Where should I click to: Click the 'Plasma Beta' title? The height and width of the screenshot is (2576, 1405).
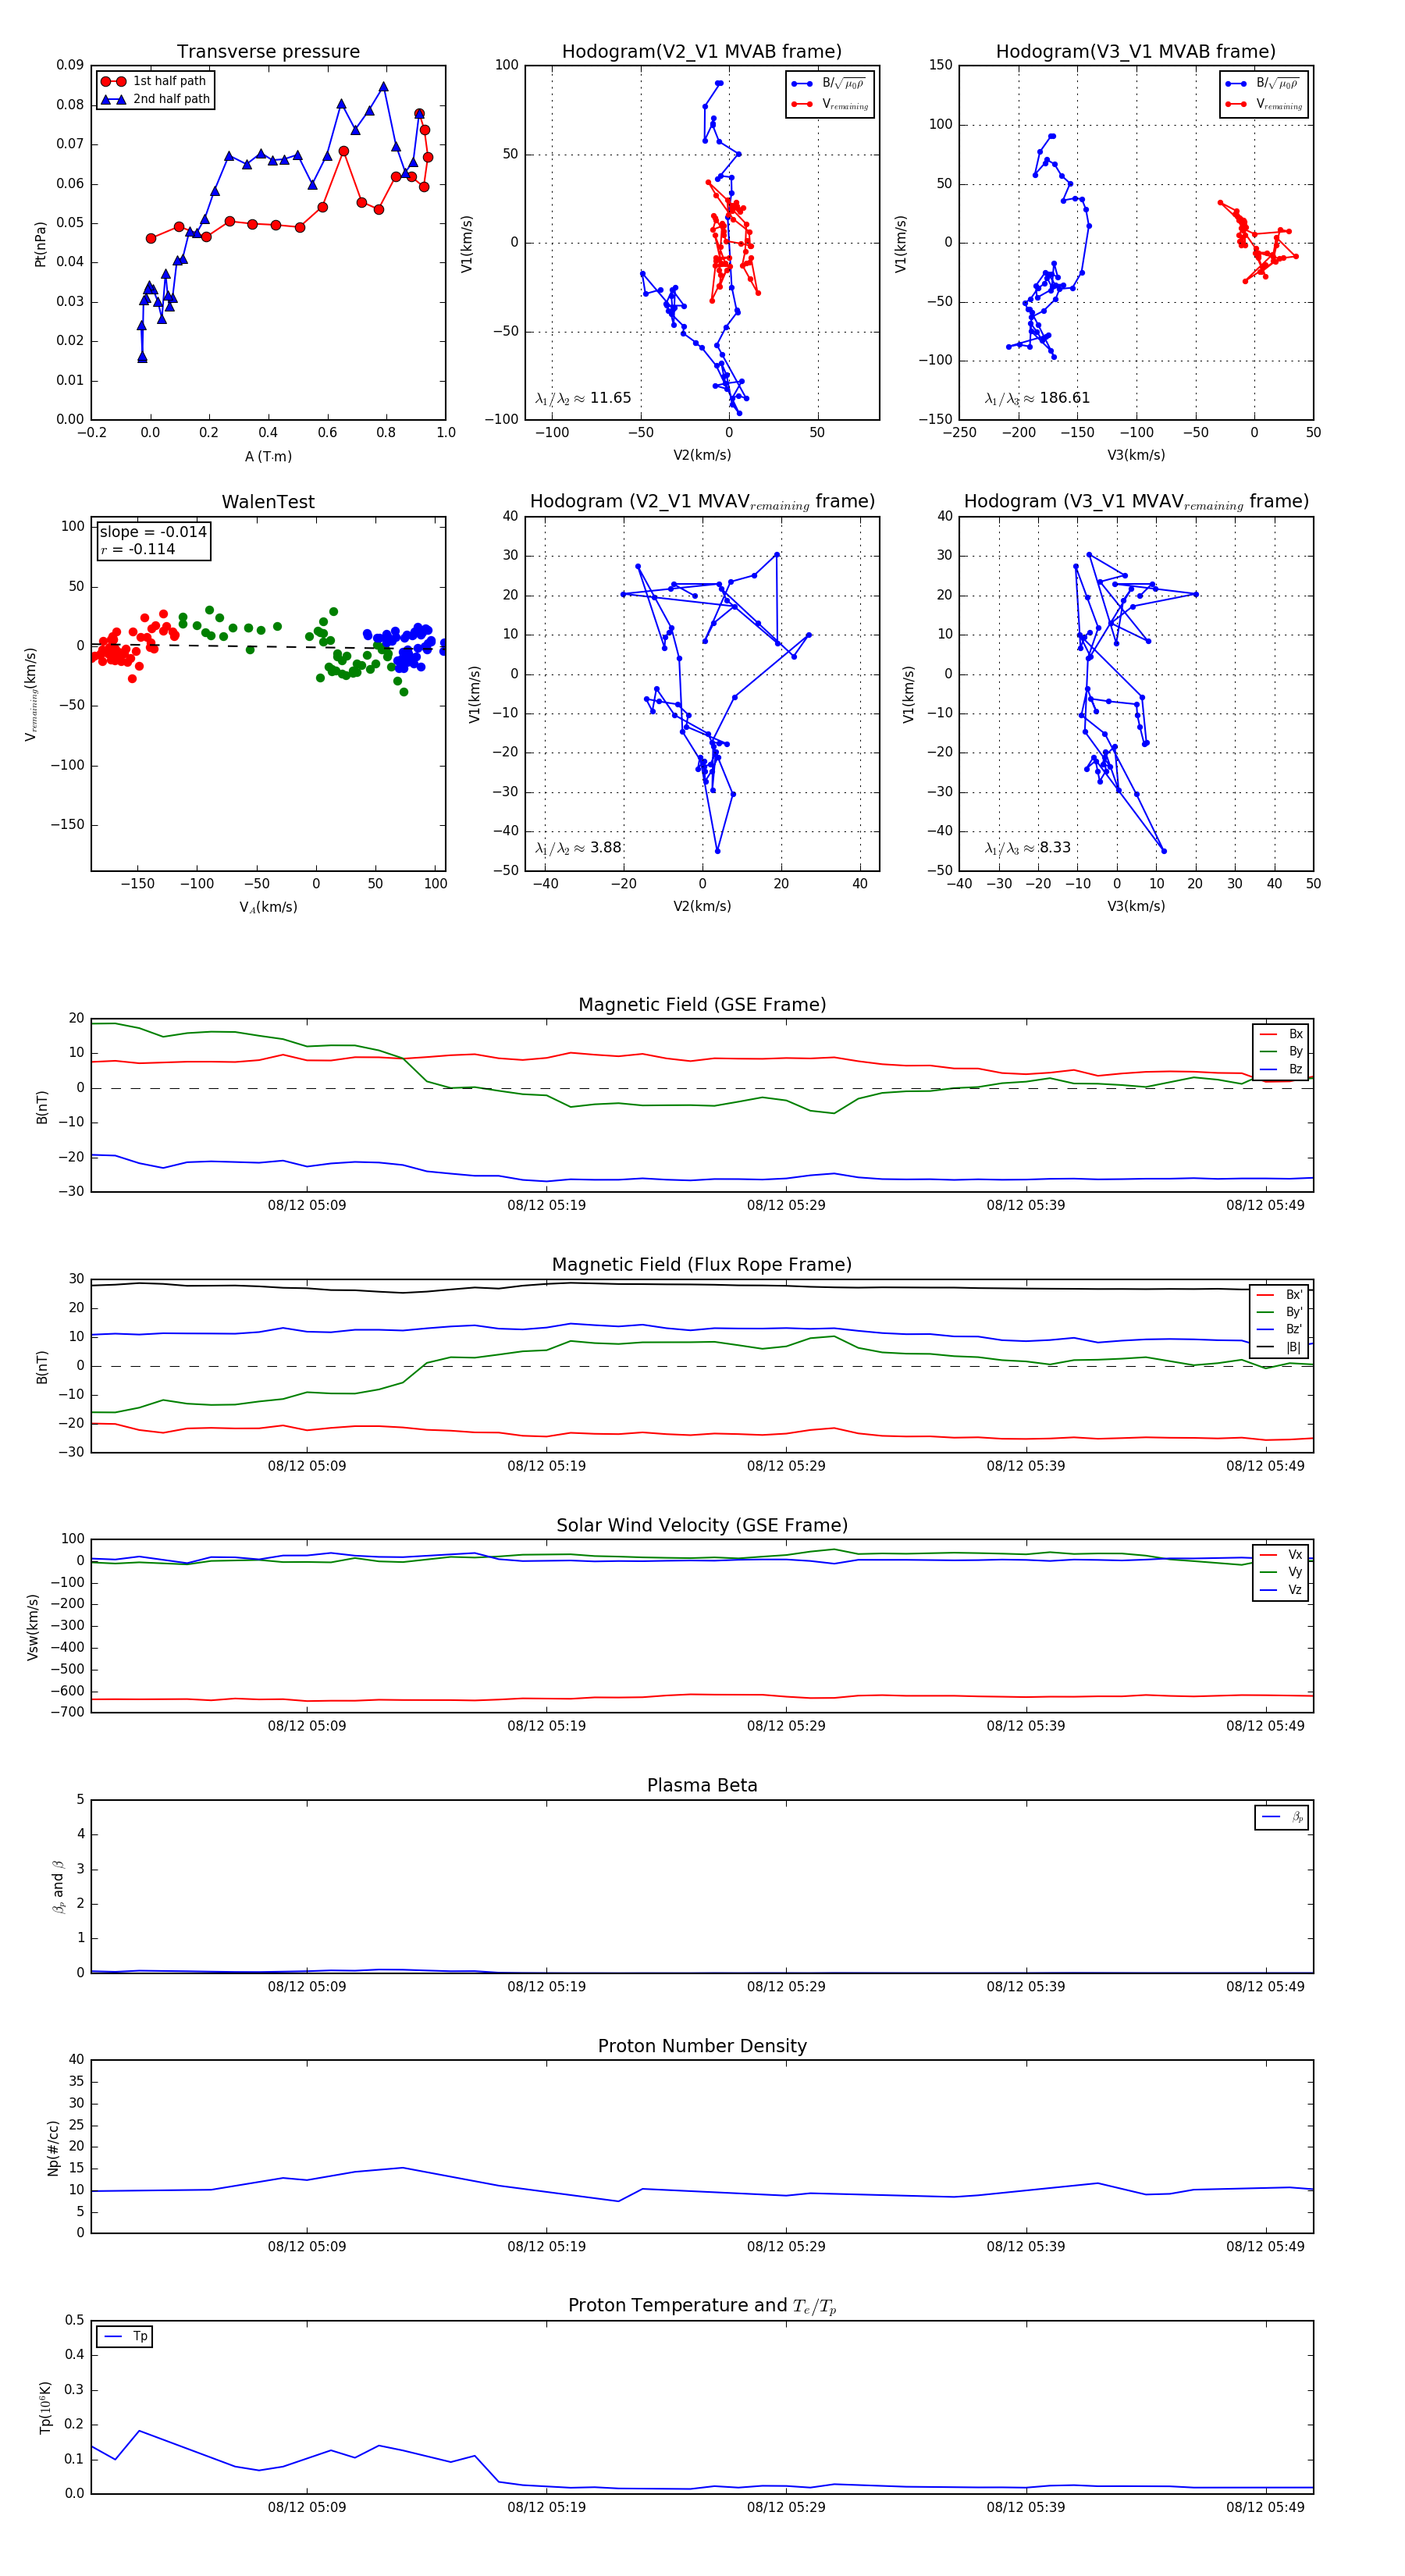click(x=702, y=1785)
